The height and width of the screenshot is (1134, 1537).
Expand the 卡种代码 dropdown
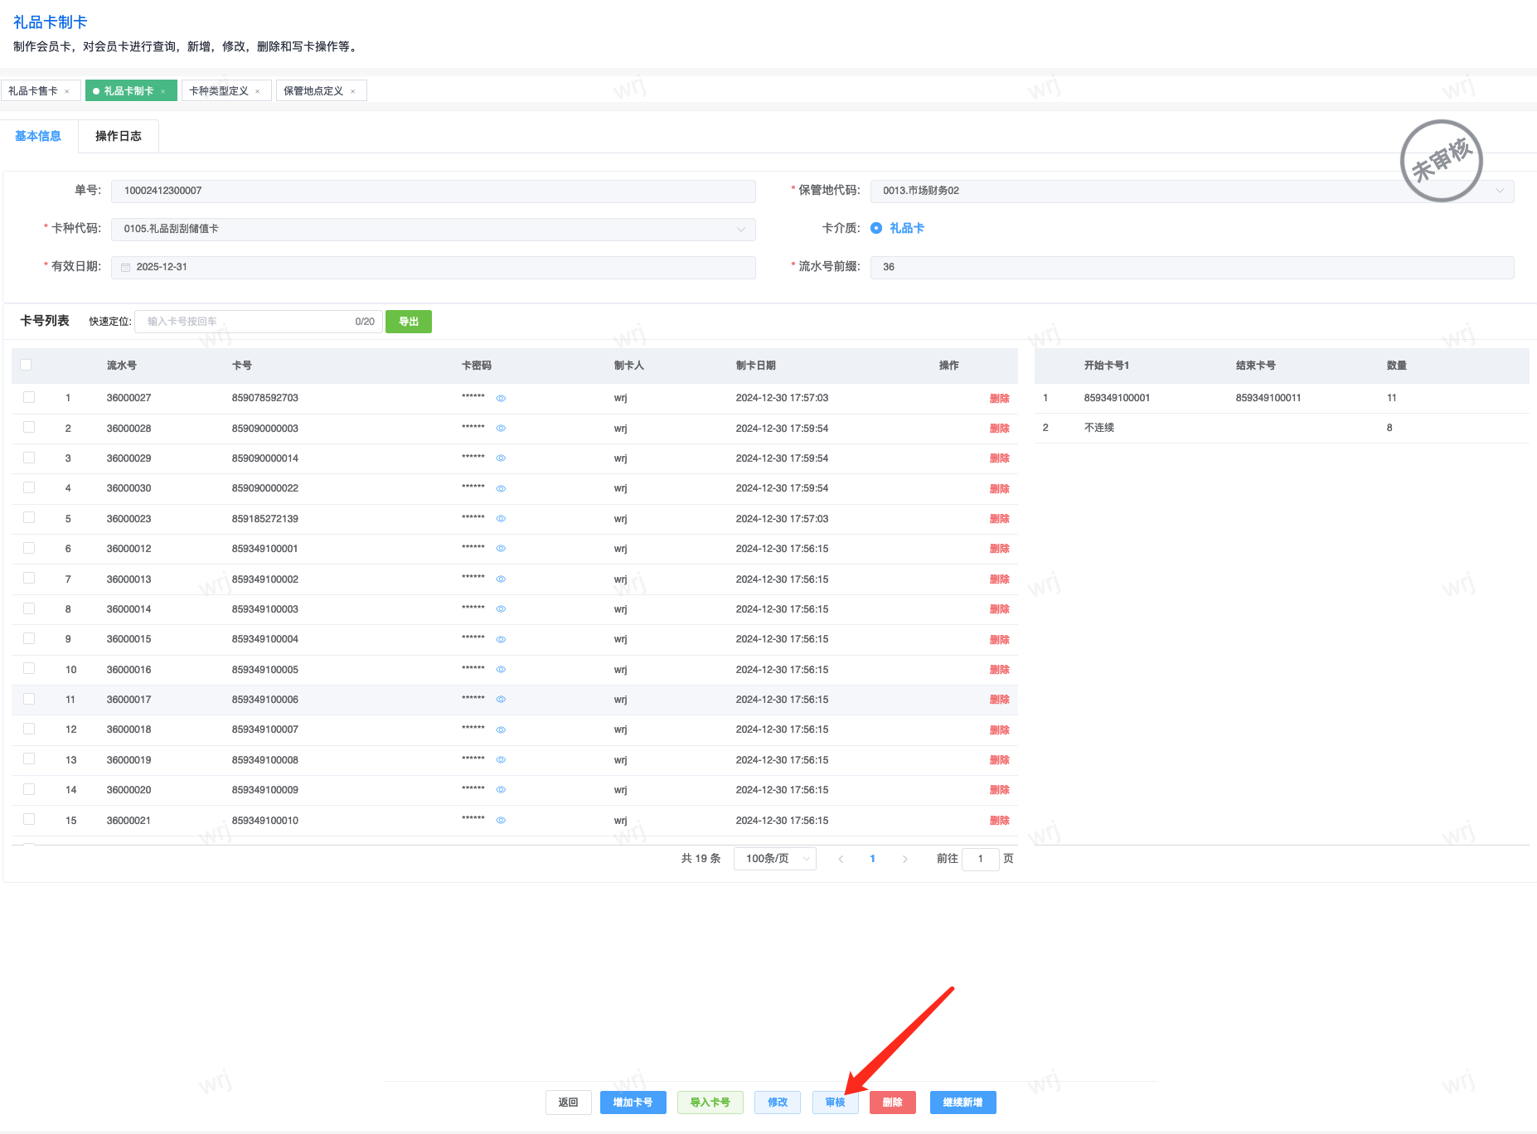click(x=740, y=229)
